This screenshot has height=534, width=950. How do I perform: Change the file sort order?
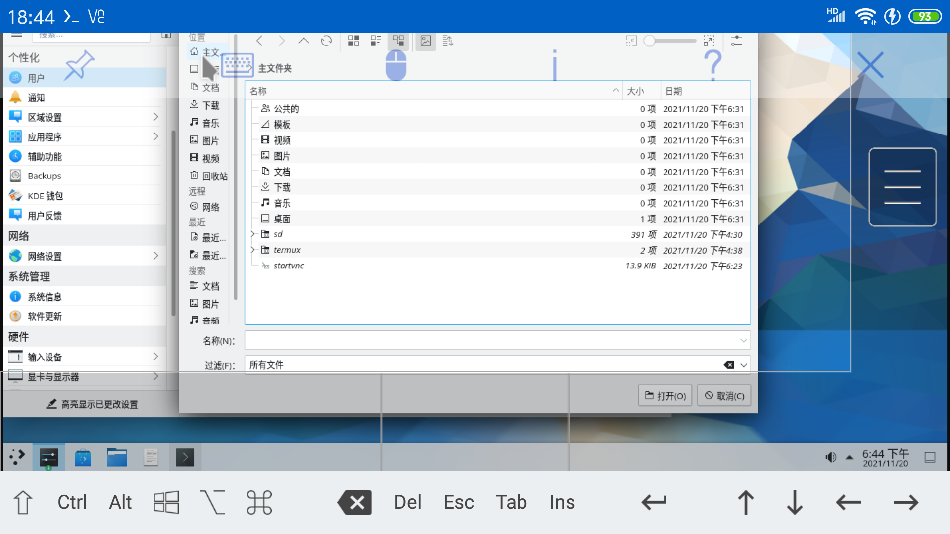point(447,41)
